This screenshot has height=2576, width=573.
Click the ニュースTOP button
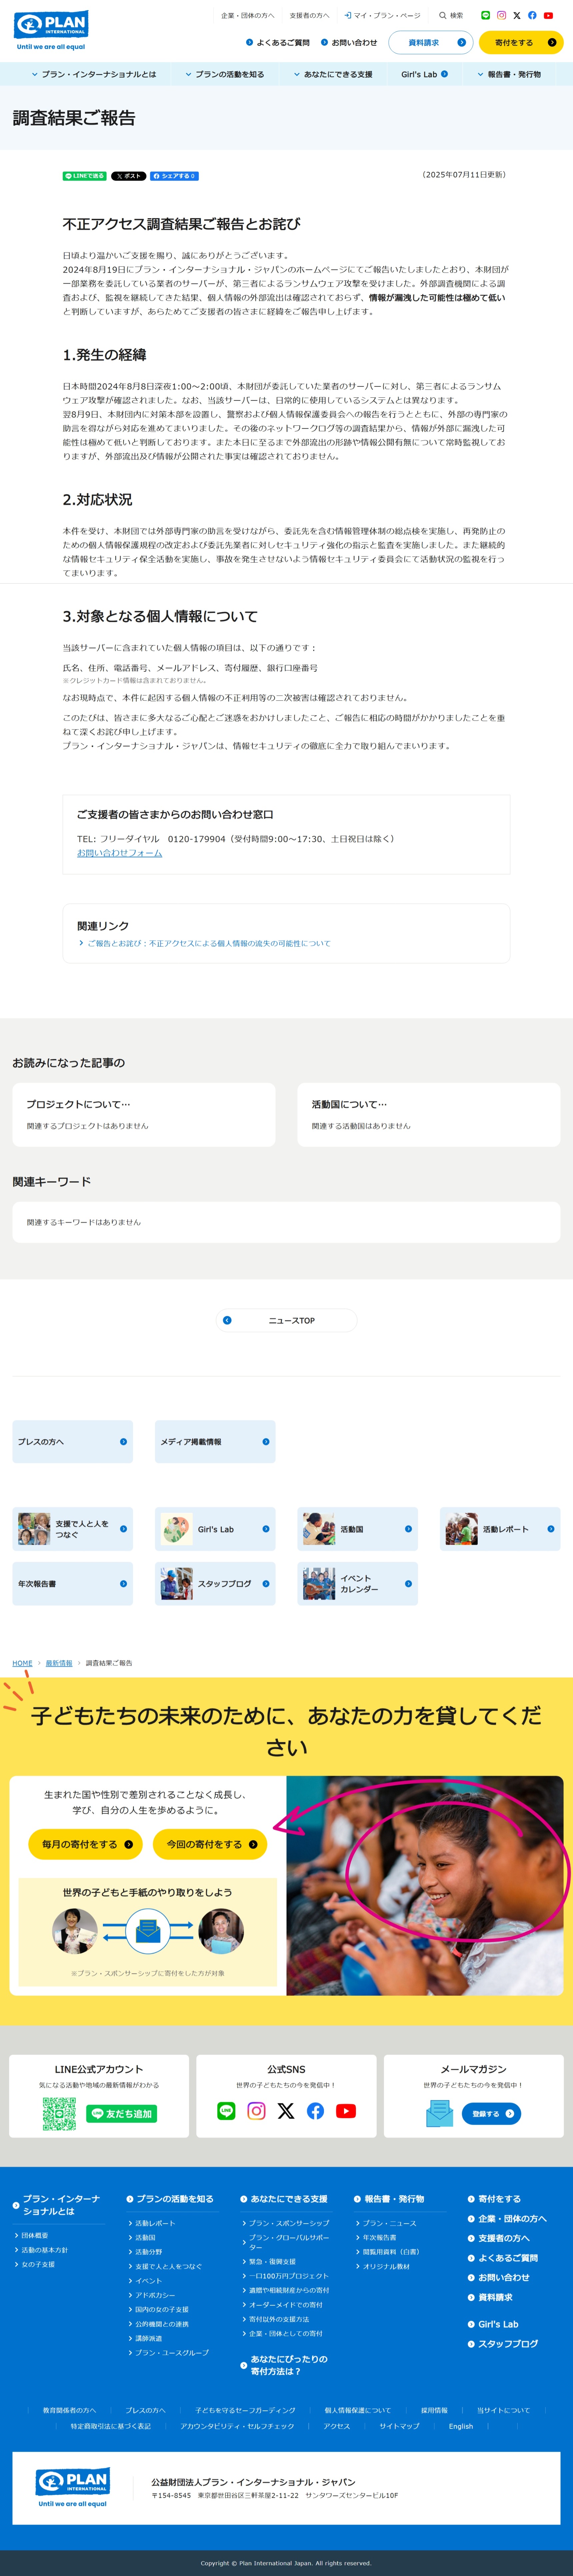(x=287, y=1320)
